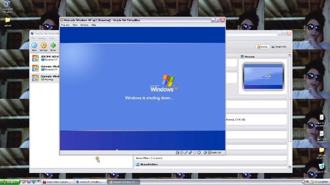
Task: Close the running VM window
Action: tap(222, 20)
